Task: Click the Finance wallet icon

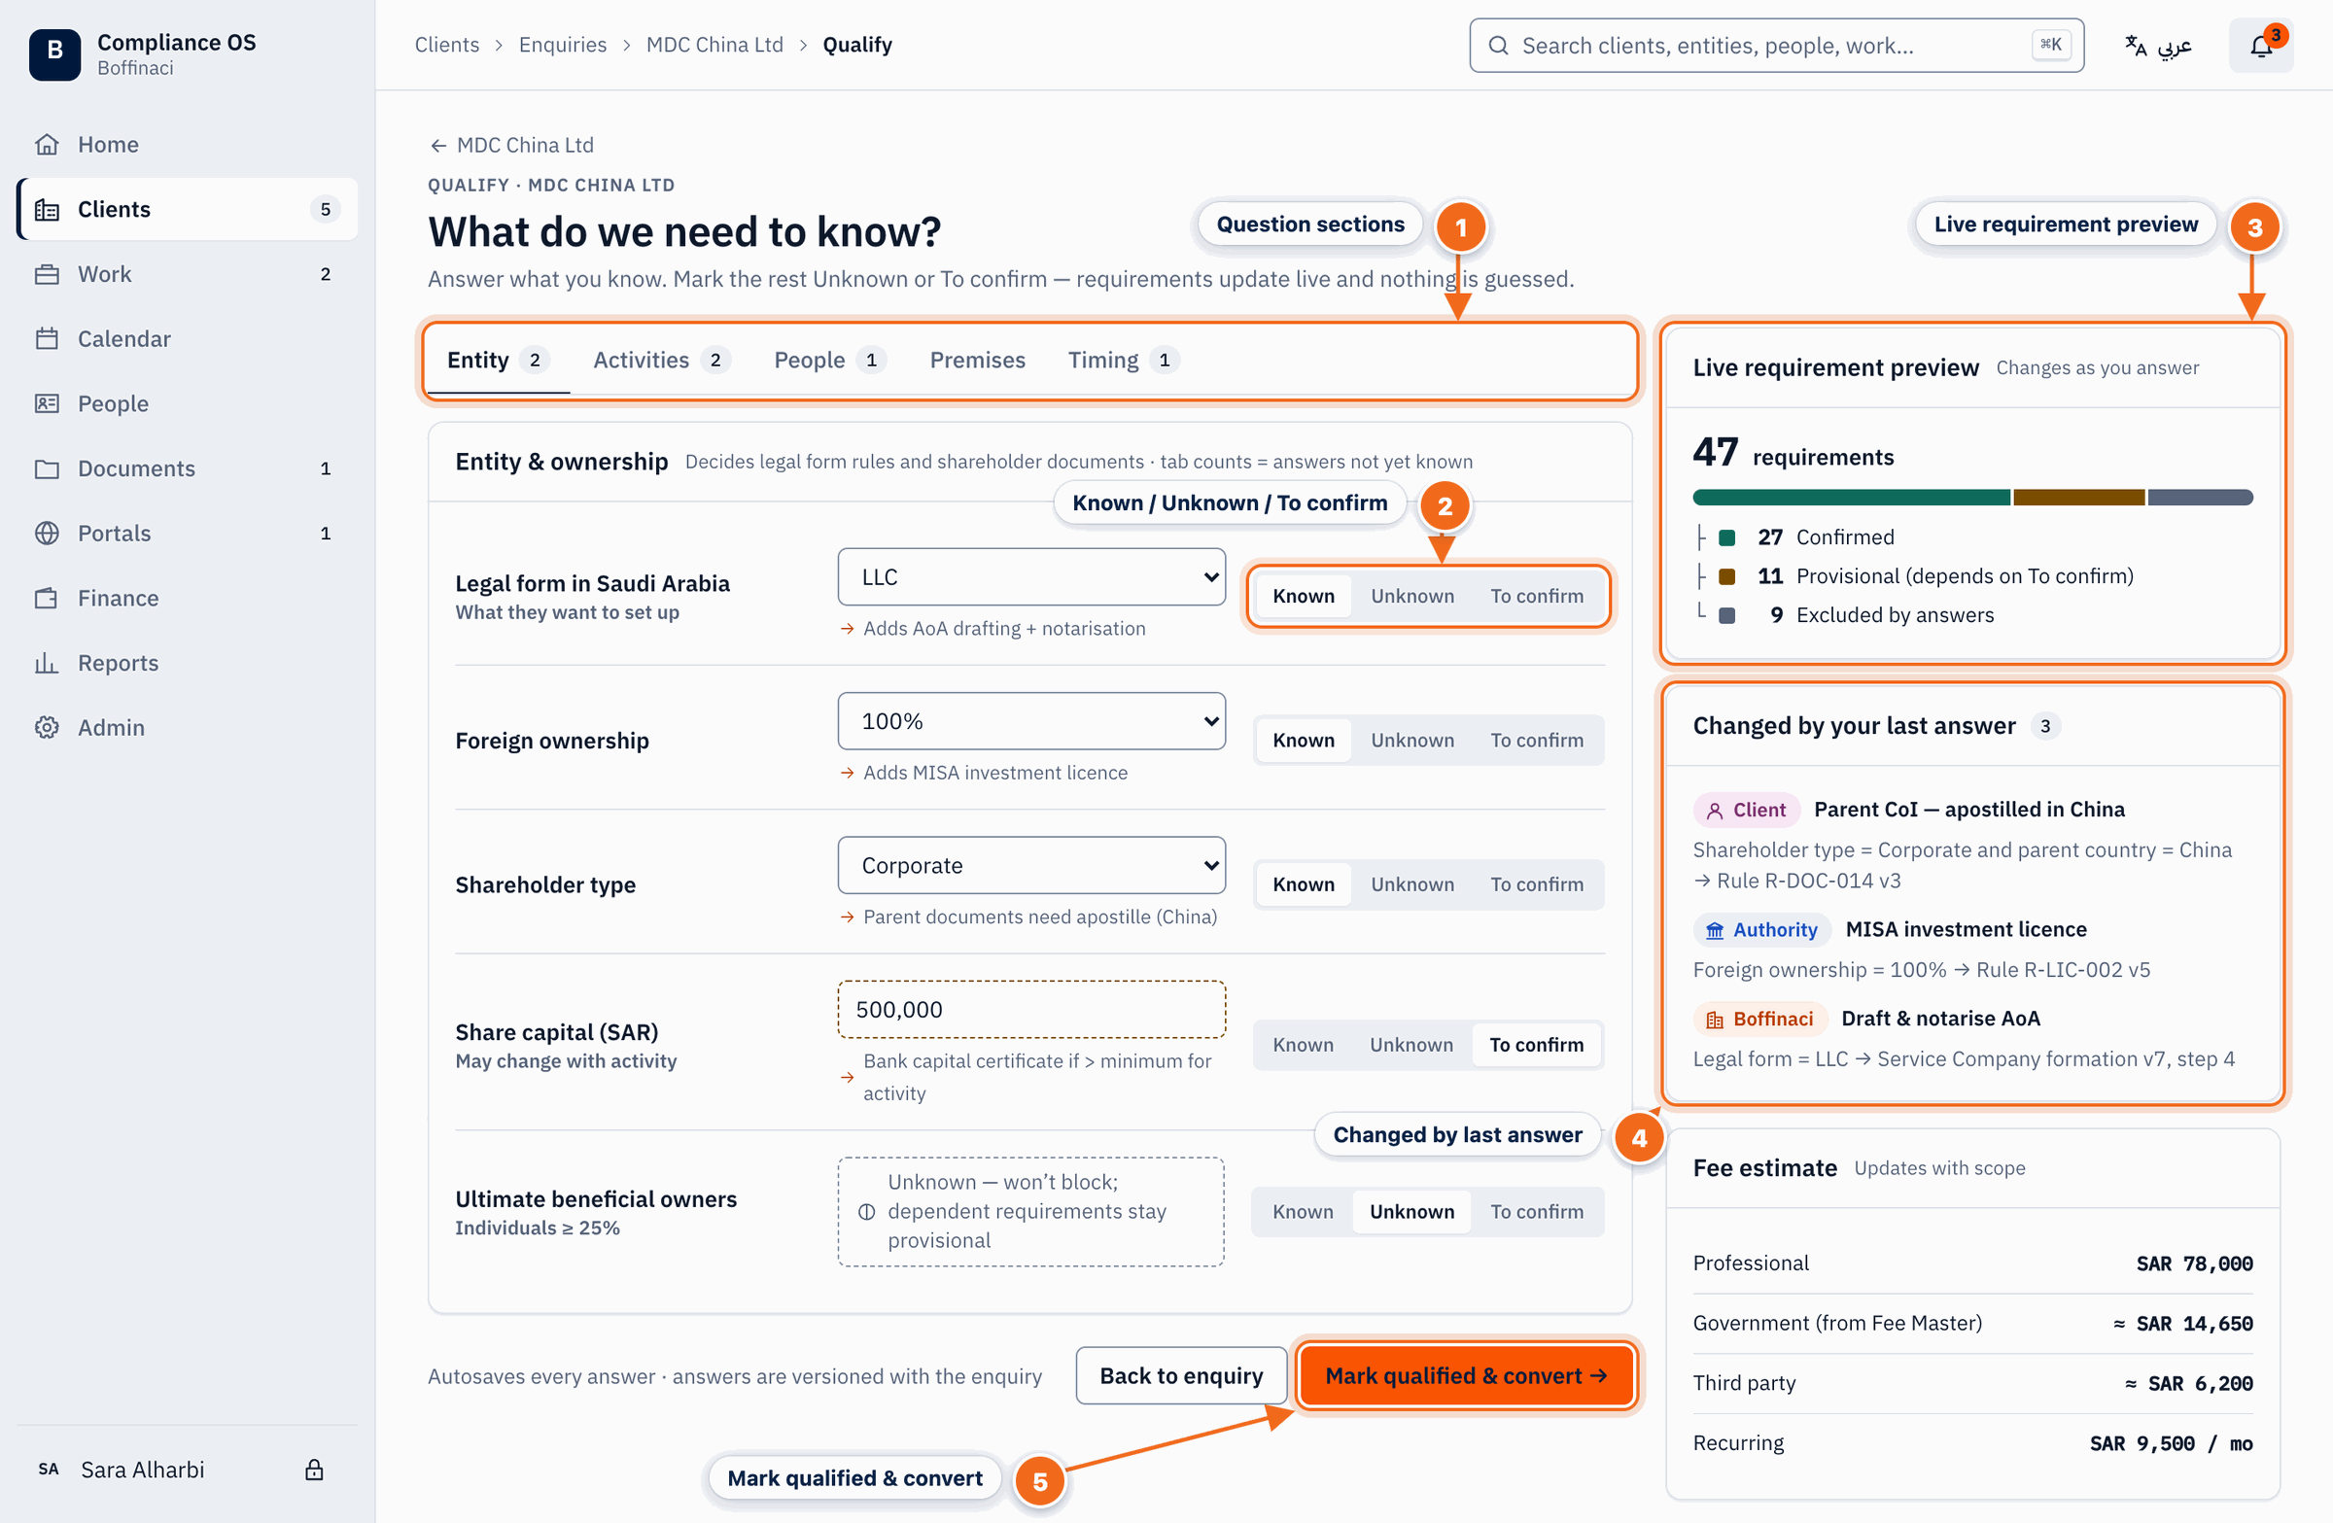Action: click(x=47, y=597)
